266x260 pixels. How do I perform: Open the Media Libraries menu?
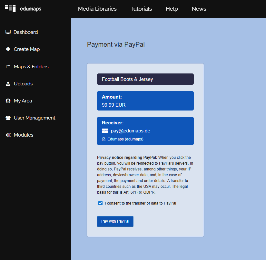(x=97, y=9)
